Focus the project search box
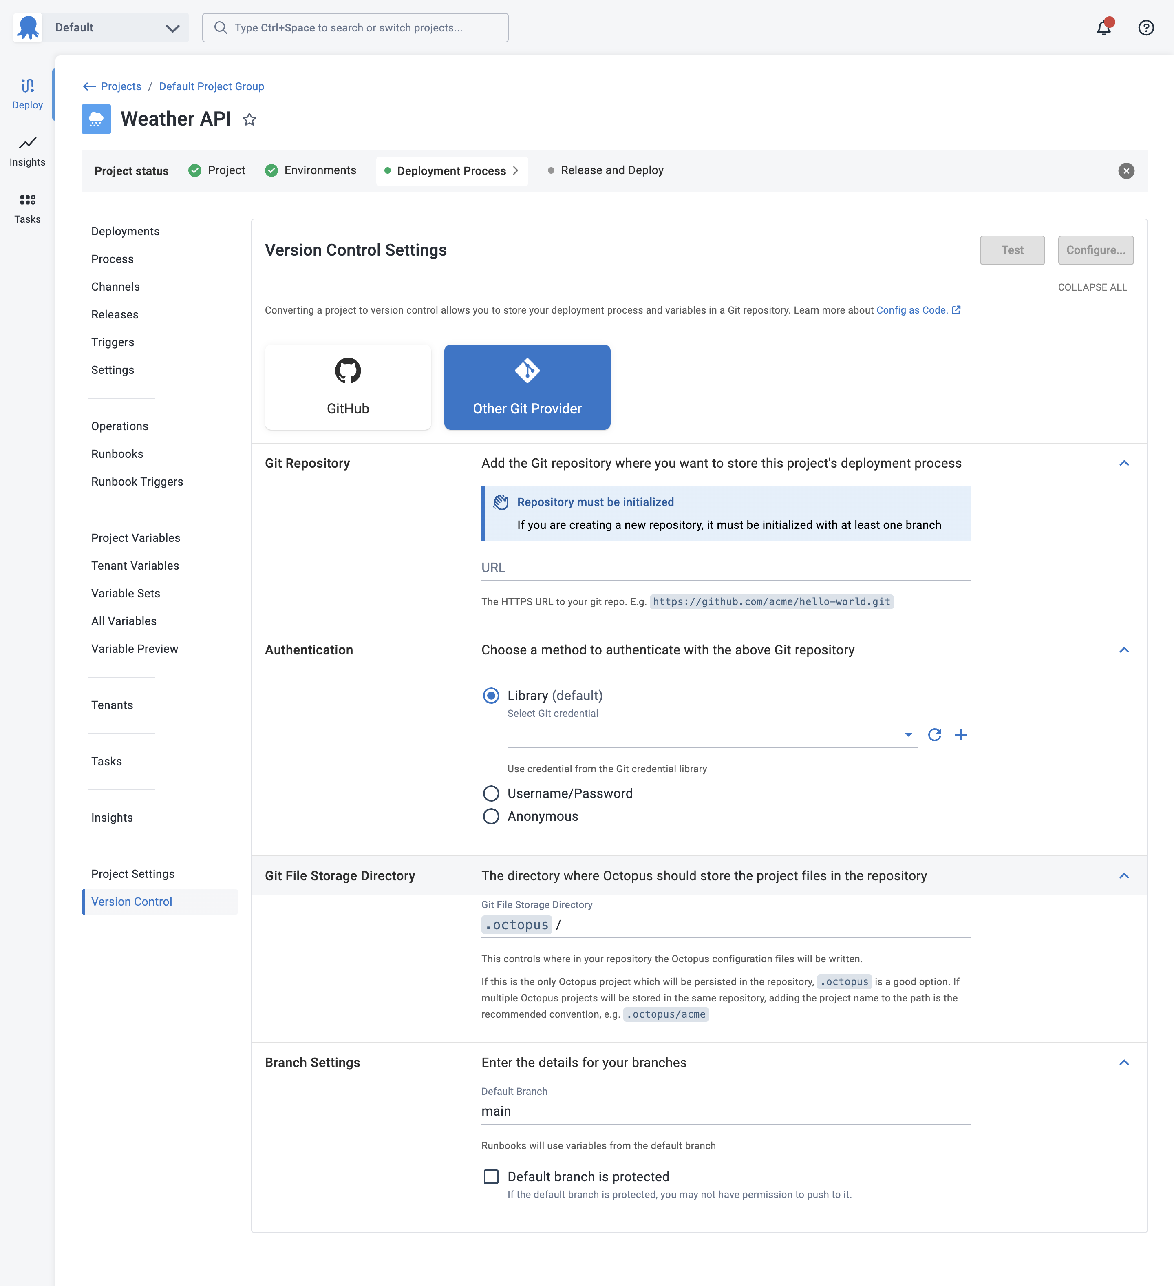This screenshot has height=1286, width=1174. tap(355, 27)
